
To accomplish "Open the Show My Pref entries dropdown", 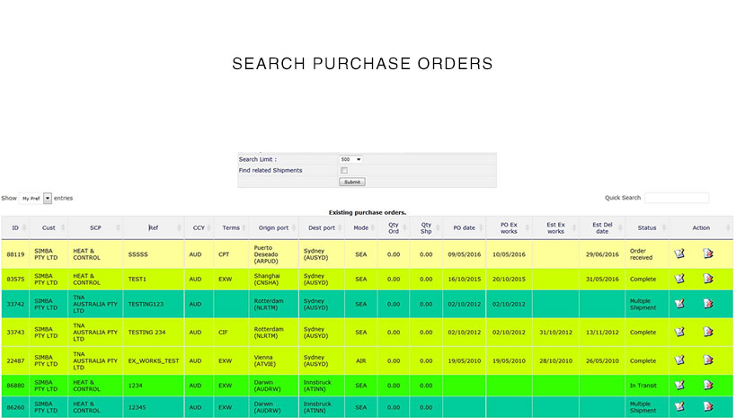I will click(x=35, y=198).
